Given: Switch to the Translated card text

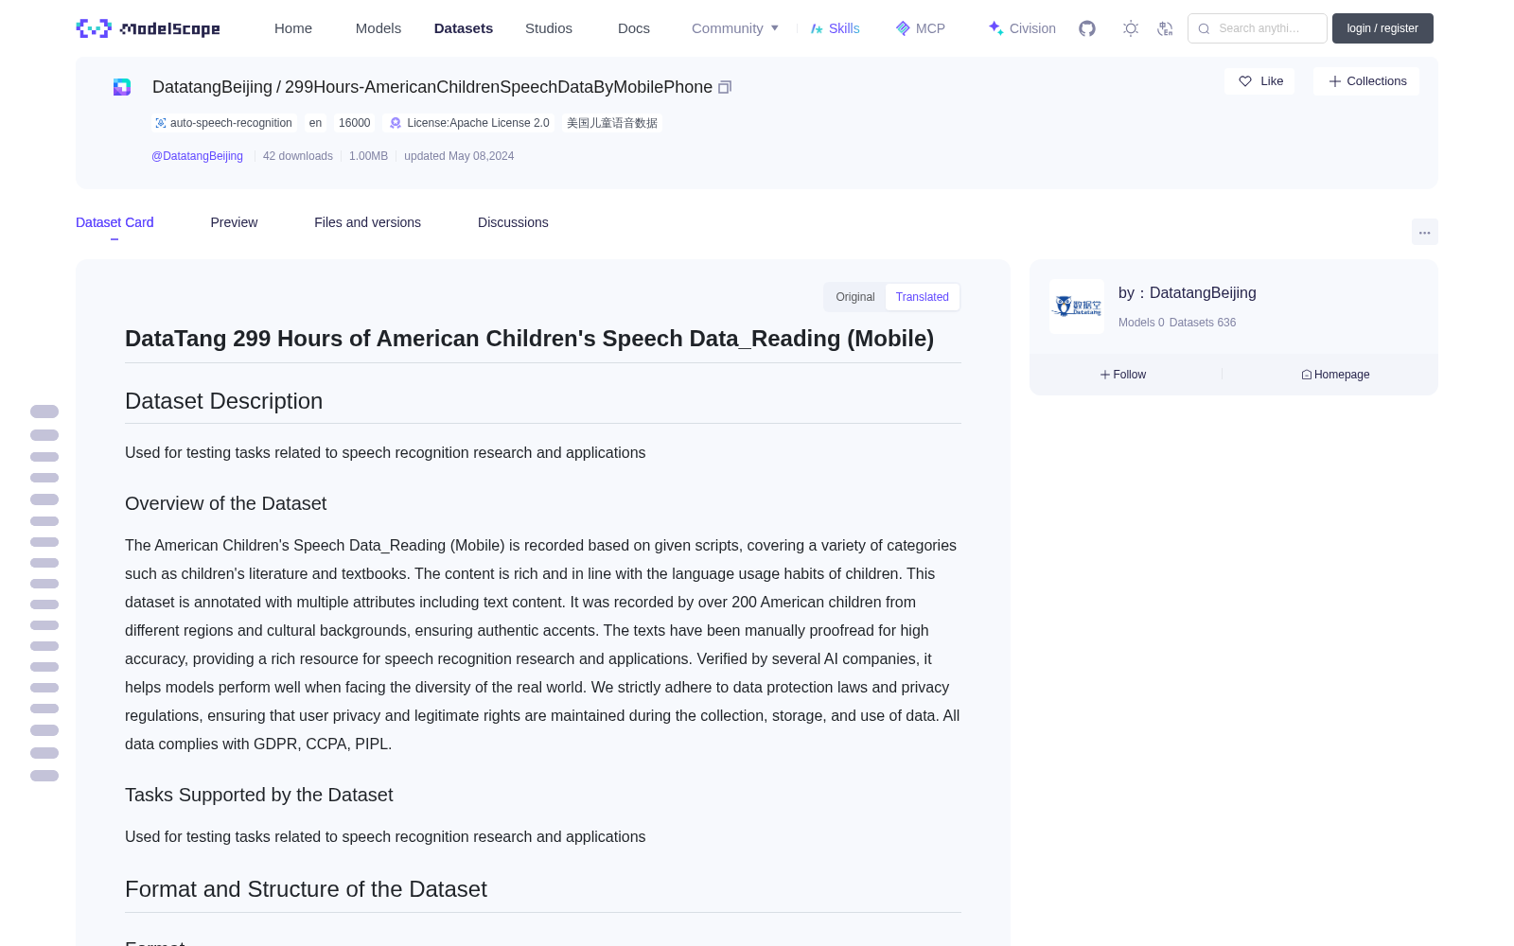Looking at the screenshot, I should tap(923, 297).
